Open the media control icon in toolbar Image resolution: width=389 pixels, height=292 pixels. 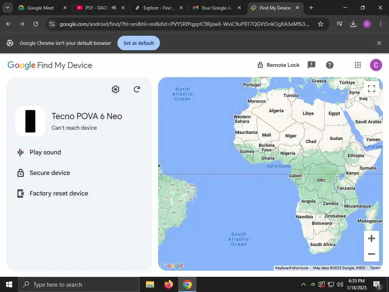click(x=340, y=24)
